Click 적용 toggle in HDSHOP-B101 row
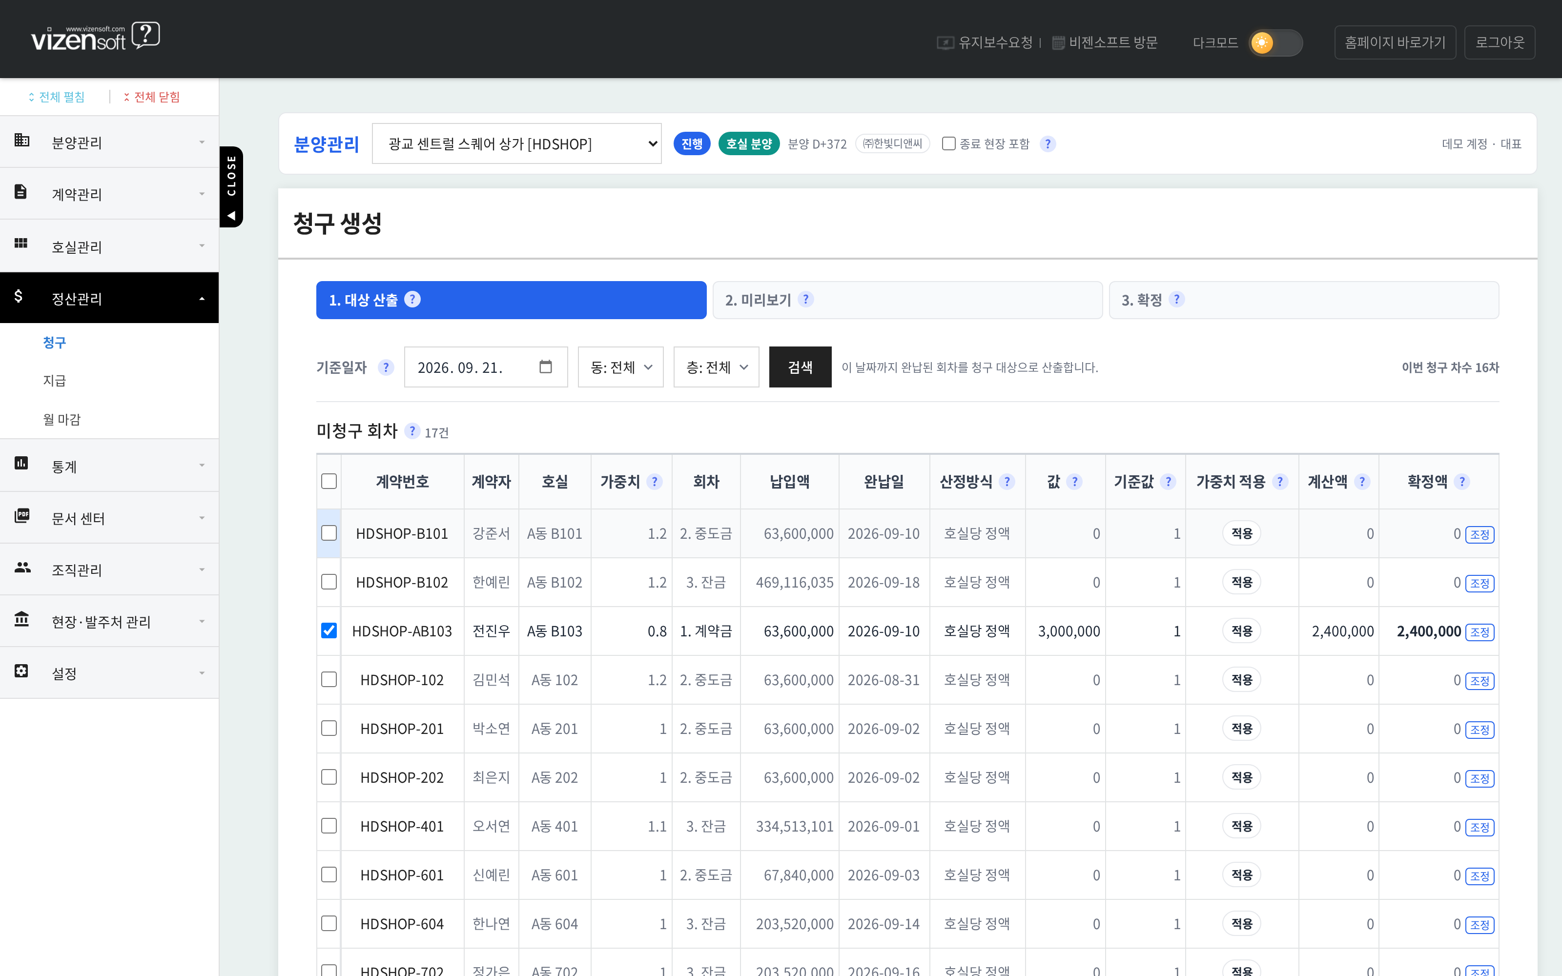The height and width of the screenshot is (976, 1562). click(1241, 533)
